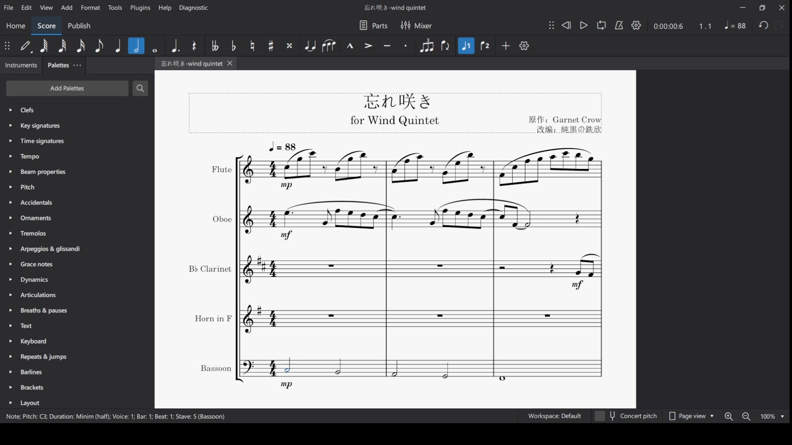Expand the Accidentals palette
This screenshot has width=792, height=445.
tap(11, 203)
